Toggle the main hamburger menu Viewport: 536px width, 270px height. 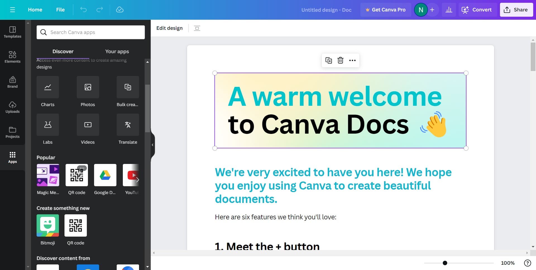[x=13, y=10]
